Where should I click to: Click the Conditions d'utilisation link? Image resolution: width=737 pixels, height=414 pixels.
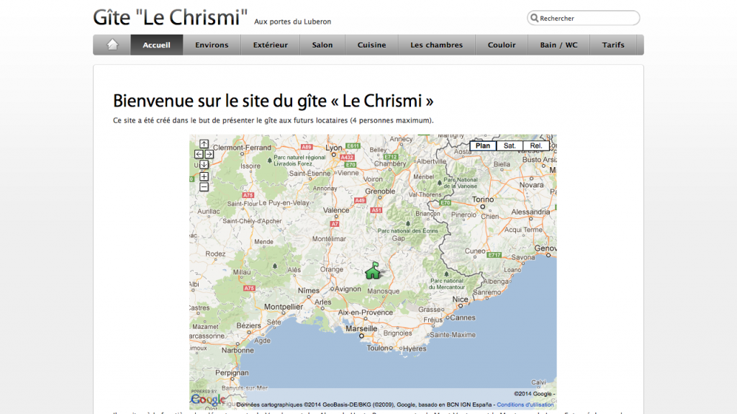pos(525,405)
